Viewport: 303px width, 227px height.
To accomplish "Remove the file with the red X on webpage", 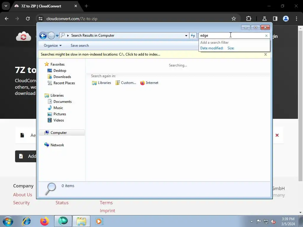I will click(277, 135).
